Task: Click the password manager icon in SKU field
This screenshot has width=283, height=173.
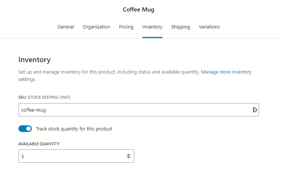Action: [255, 110]
